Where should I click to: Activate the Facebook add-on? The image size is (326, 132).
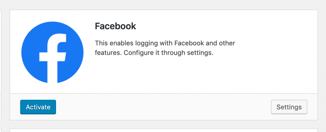coord(38,107)
